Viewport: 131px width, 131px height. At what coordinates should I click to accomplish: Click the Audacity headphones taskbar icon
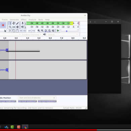point(25,127)
